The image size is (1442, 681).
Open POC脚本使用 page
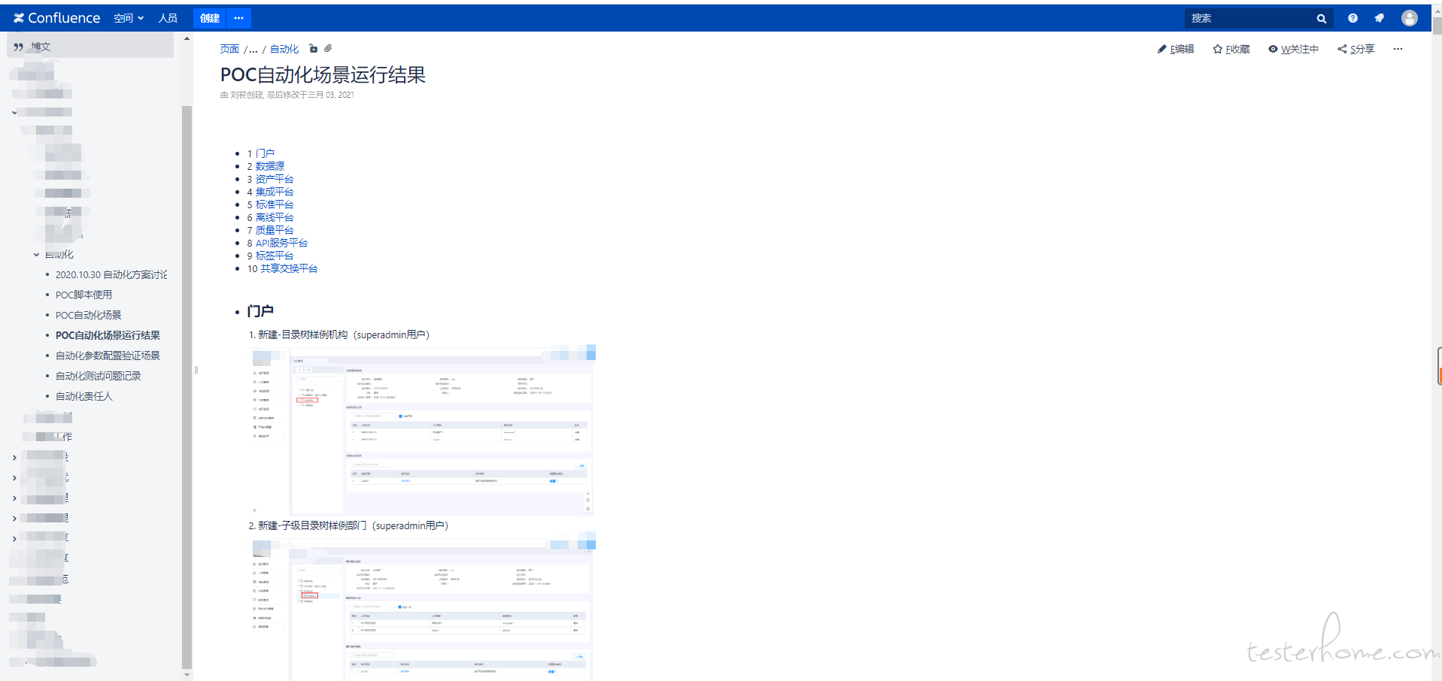pos(83,295)
